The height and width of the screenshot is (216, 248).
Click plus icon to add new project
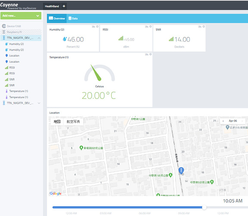point(64,6)
